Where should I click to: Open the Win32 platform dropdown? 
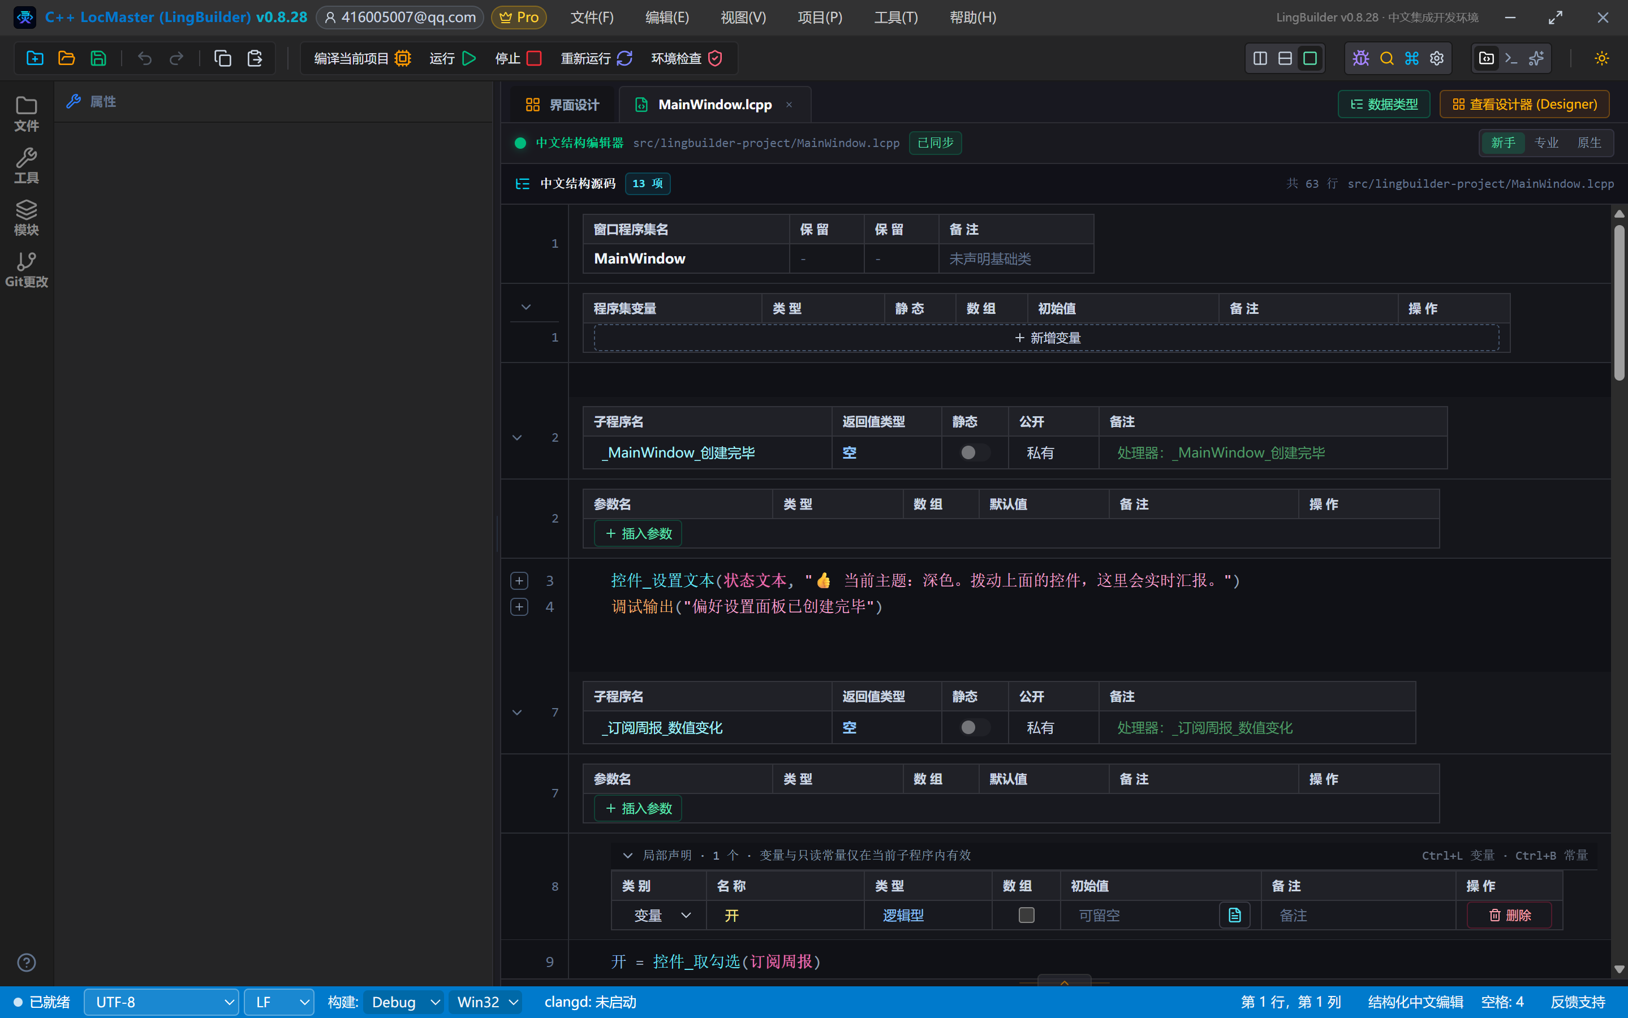pos(486,1002)
